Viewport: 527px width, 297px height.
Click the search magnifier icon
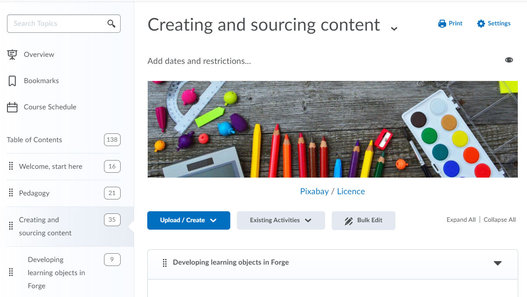pos(111,24)
